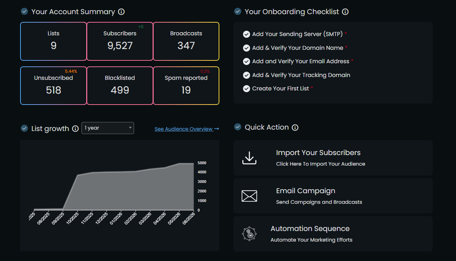Click the 5.44% unsubscribed rate label
The width and height of the screenshot is (456, 261).
pos(71,71)
